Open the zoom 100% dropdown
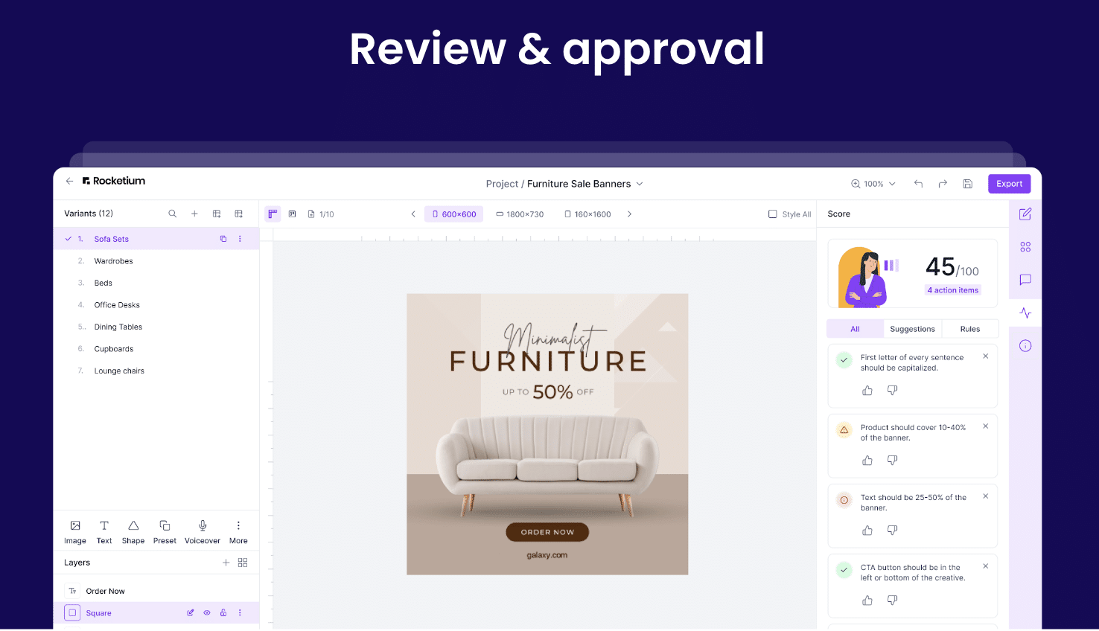1099x631 pixels. click(x=873, y=184)
